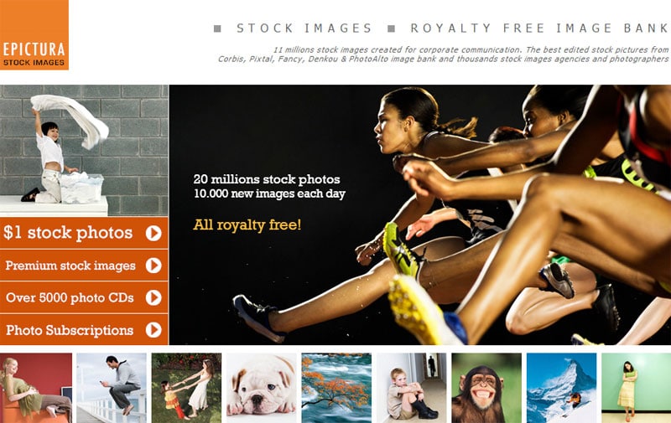671x423 pixels.
Task: Select Over 5000 photo CDs text
Action: tap(70, 297)
